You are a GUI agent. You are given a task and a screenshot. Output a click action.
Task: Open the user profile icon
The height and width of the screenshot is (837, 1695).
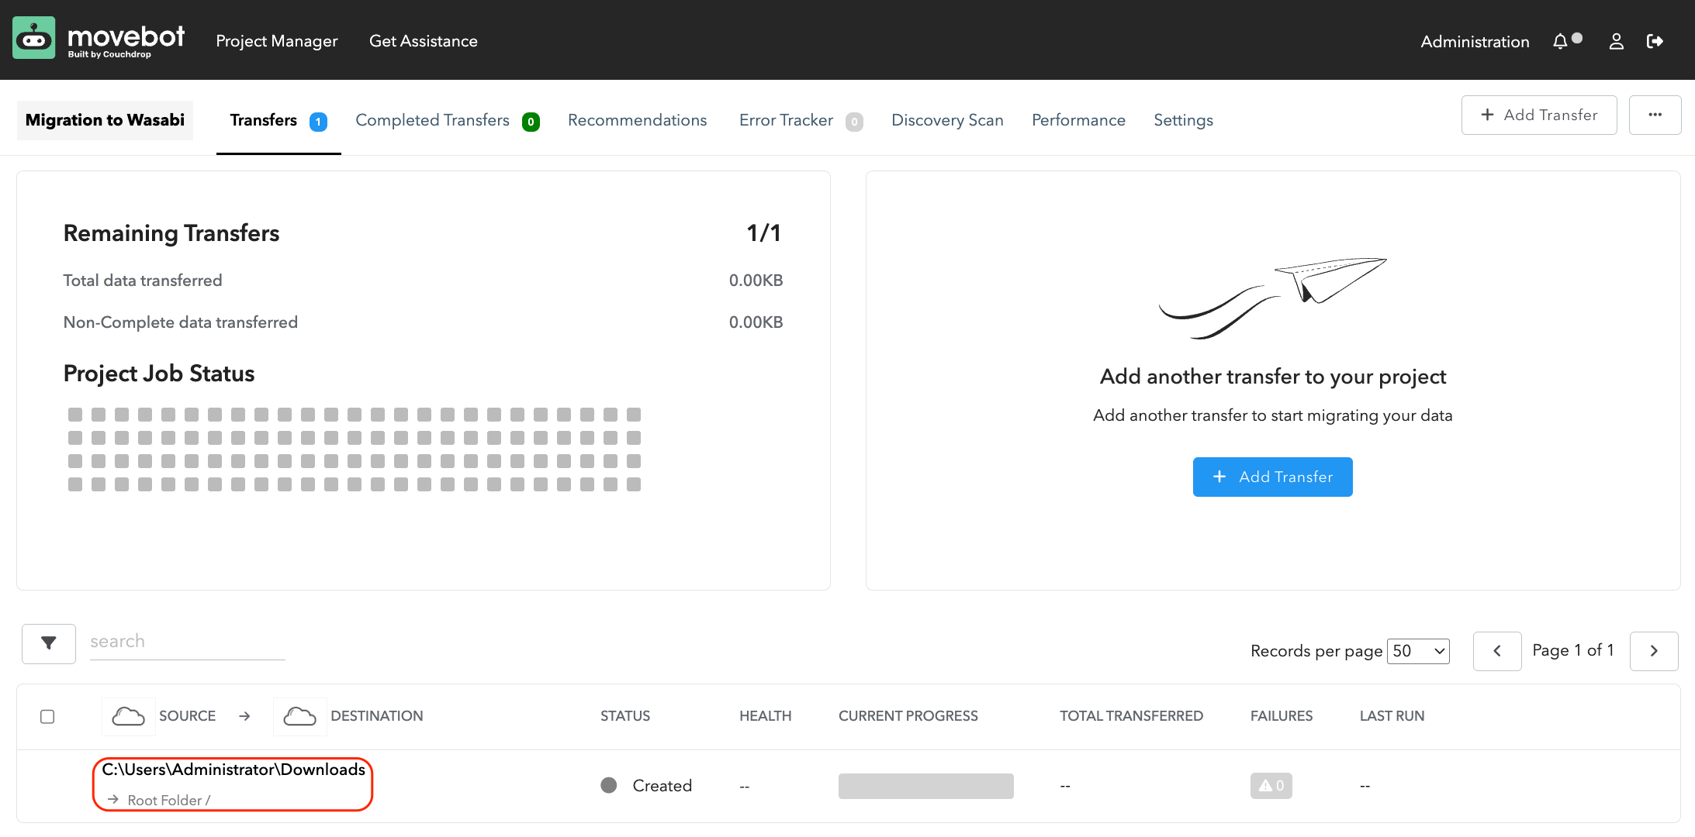[1617, 41]
